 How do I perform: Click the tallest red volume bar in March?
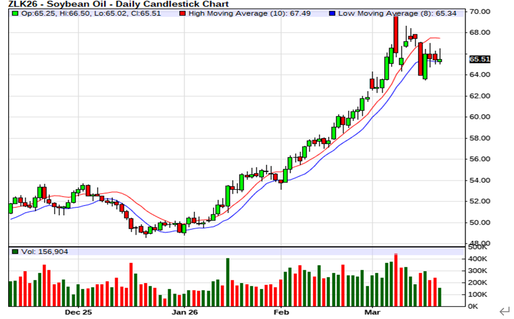pos(396,280)
